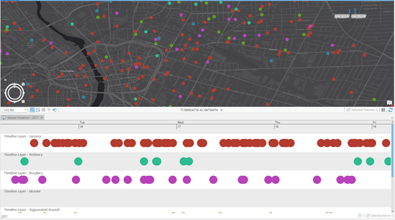Screen dimensions: 395x220
Task: Click the timeline Selected items icon
Action: [368, 216]
